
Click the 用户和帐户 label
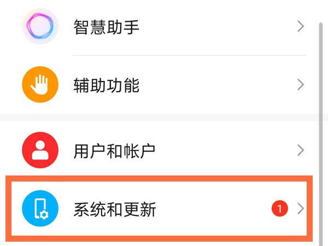114,151
